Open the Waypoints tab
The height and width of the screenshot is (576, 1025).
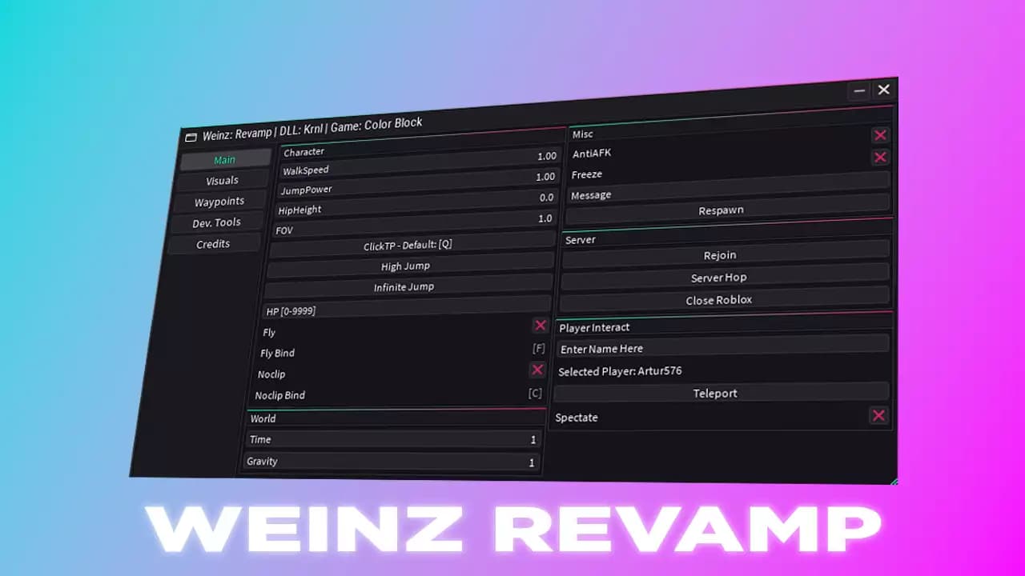219,201
